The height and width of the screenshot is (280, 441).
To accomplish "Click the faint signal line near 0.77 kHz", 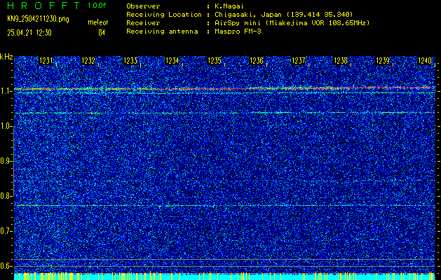I will [225, 206].
